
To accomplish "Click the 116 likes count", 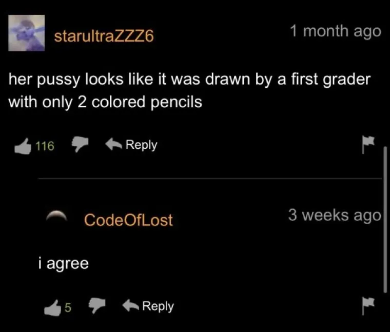I will click(x=45, y=146).
